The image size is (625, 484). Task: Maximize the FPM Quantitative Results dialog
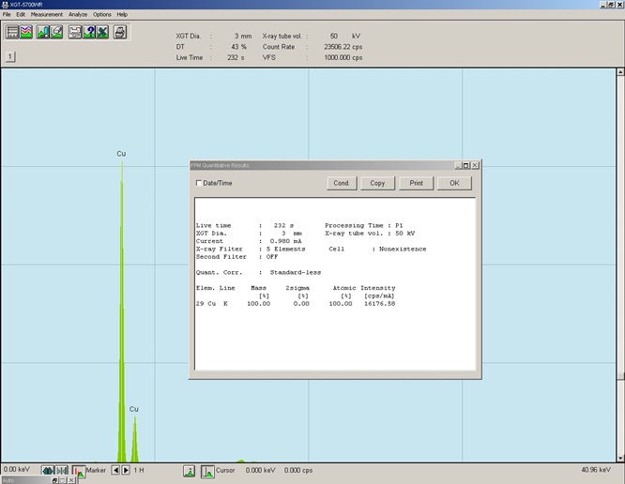click(x=466, y=165)
